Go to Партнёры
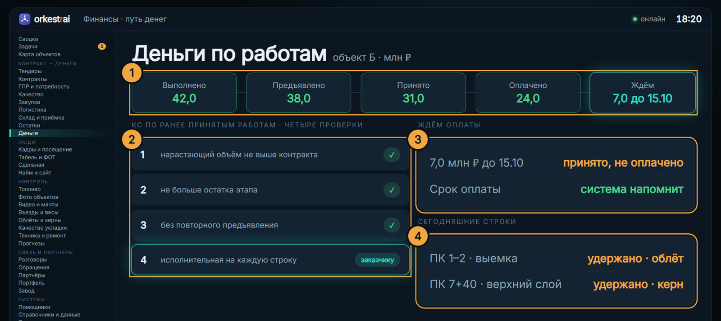 32,276
